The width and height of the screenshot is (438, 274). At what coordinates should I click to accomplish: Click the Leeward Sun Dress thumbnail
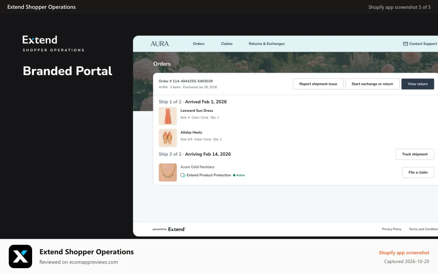(x=168, y=116)
